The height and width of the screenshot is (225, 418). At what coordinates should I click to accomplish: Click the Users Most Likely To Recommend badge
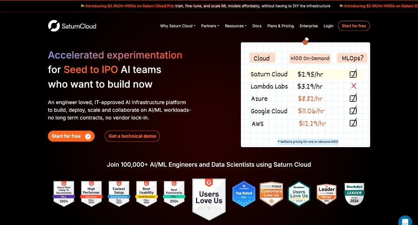point(64,193)
